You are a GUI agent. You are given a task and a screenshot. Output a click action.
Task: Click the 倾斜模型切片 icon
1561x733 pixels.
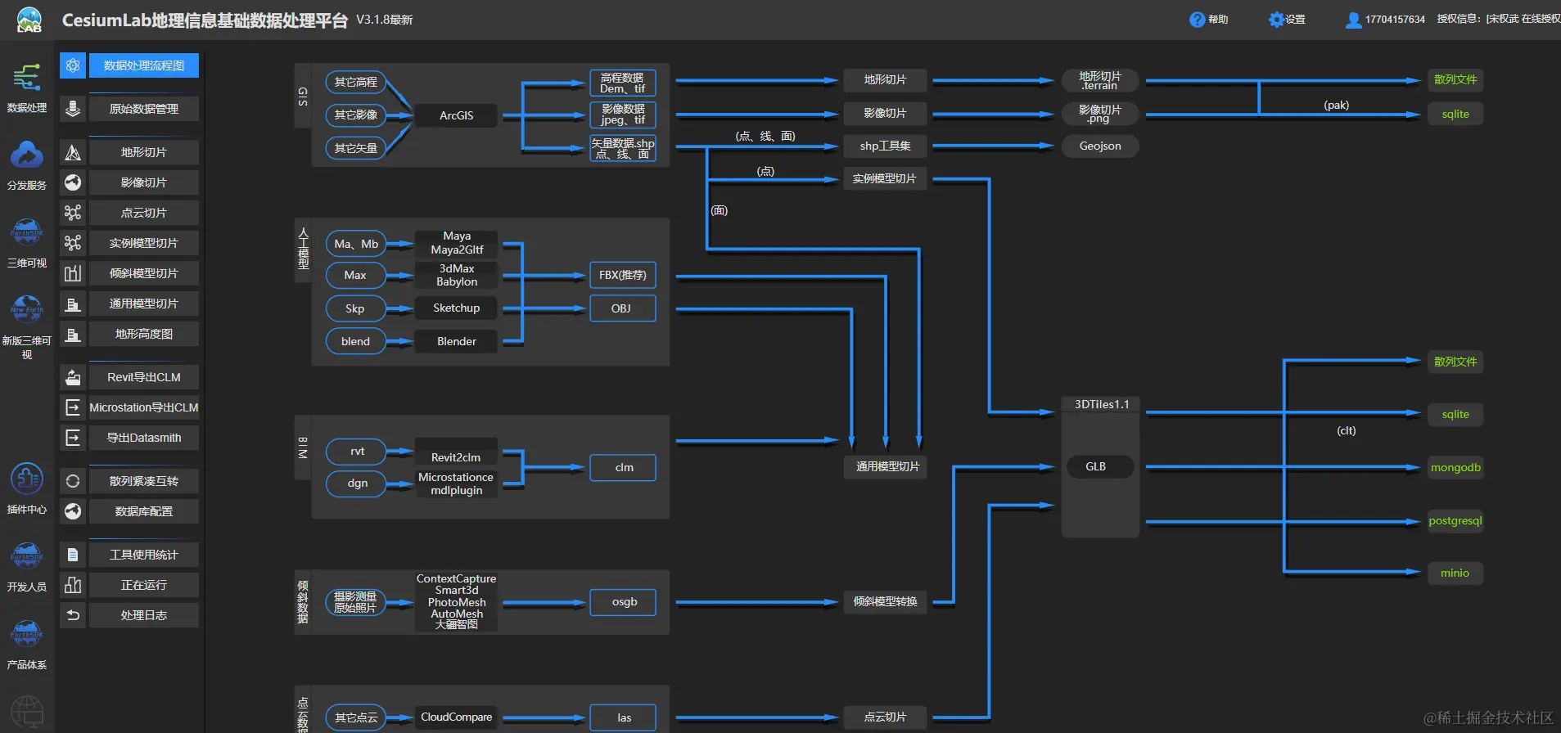[x=73, y=273]
